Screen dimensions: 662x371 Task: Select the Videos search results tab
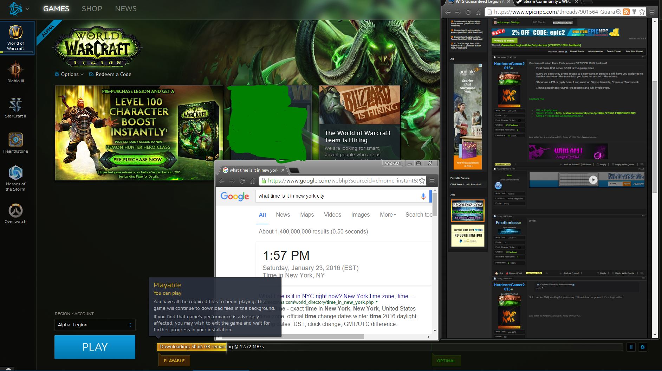click(x=332, y=215)
